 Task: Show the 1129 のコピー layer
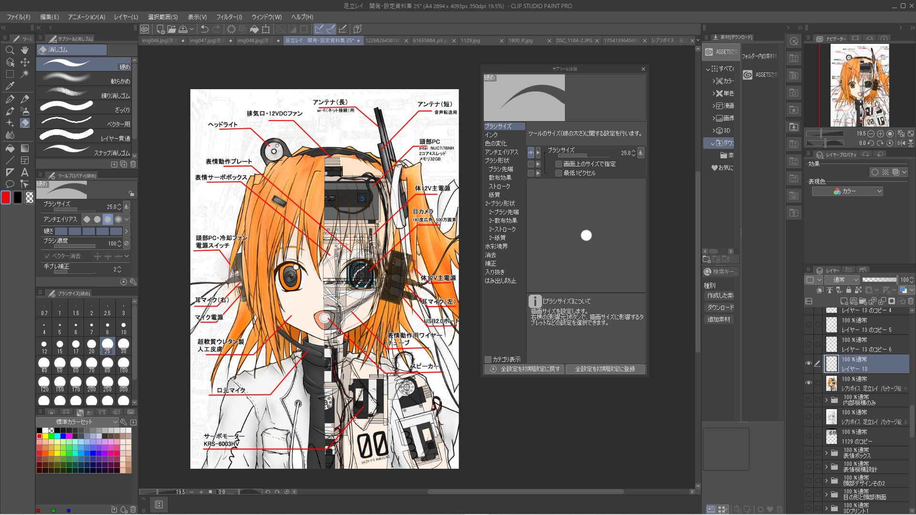(808, 436)
